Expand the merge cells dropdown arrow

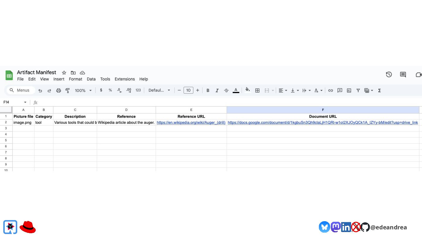coord(273,91)
